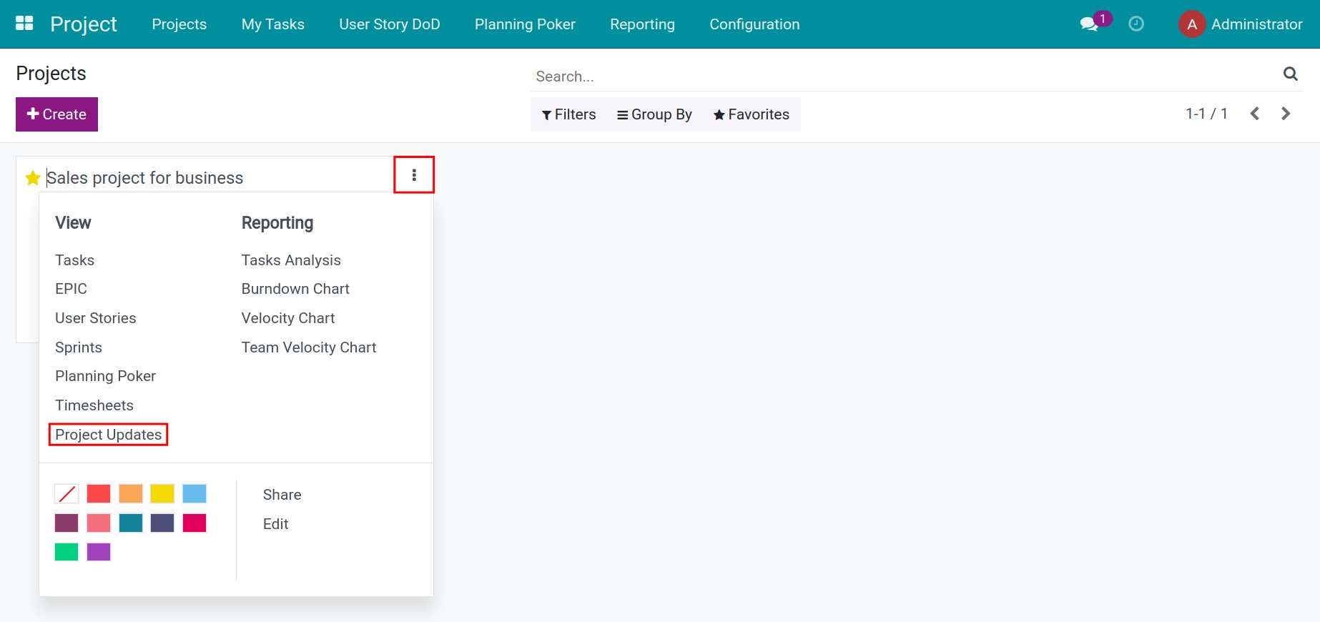Focus the Search input field
This screenshot has width=1320, height=622.
tap(905, 76)
